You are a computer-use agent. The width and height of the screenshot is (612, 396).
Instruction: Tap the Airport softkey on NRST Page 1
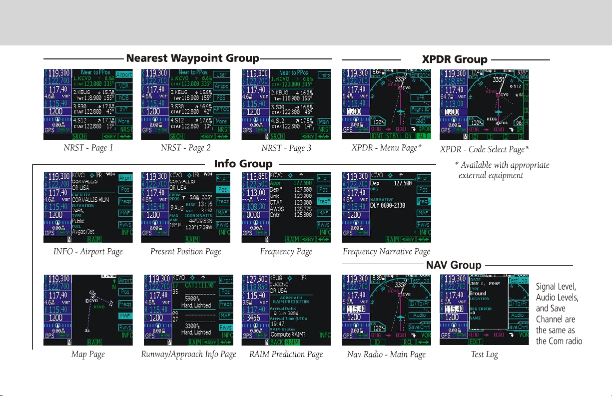pyautogui.click(x=123, y=74)
